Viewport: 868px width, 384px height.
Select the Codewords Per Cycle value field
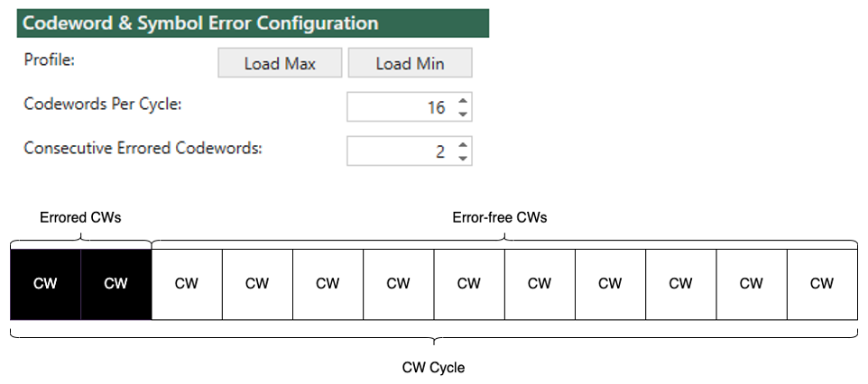(x=409, y=106)
